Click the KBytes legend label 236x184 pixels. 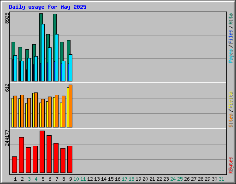click(x=231, y=165)
